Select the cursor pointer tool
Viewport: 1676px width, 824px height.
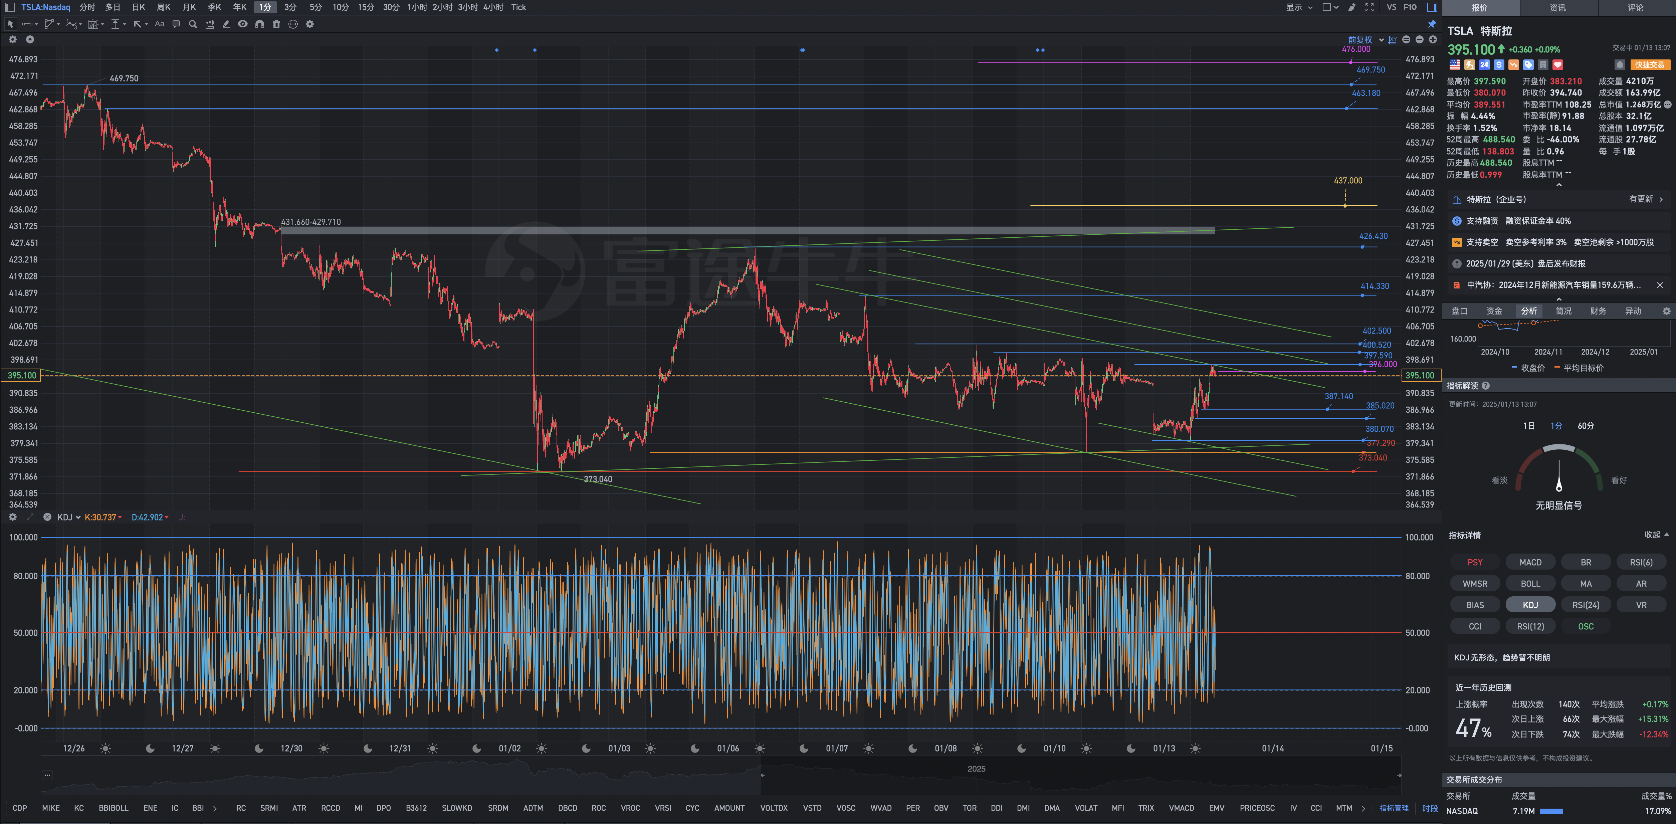click(10, 24)
